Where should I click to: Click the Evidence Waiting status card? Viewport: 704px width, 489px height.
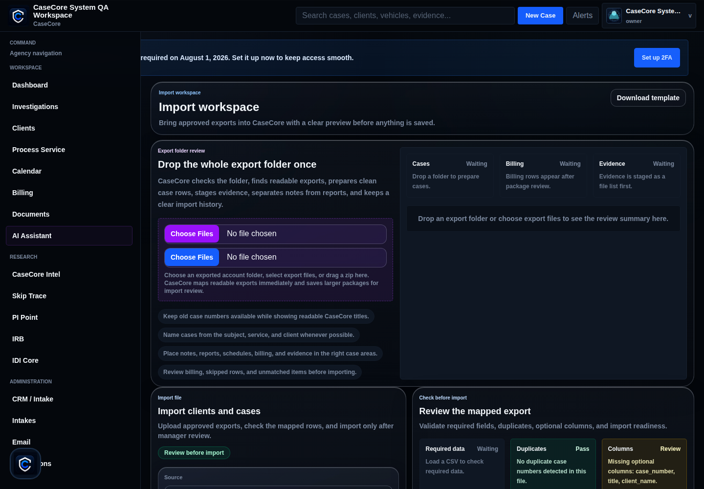(x=637, y=176)
